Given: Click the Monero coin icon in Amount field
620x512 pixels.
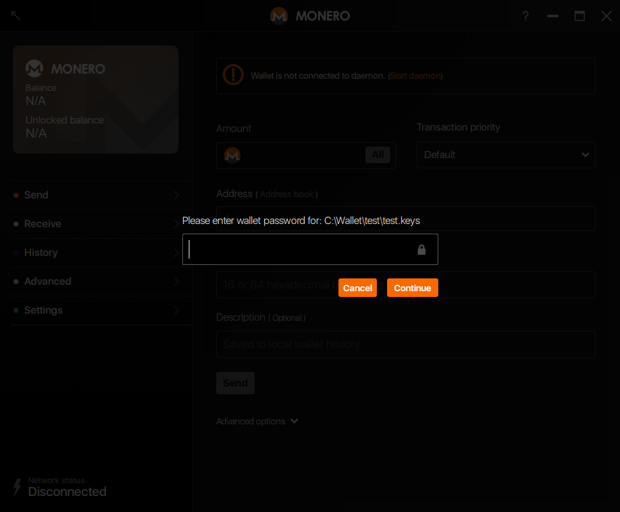Looking at the screenshot, I should pyautogui.click(x=232, y=155).
